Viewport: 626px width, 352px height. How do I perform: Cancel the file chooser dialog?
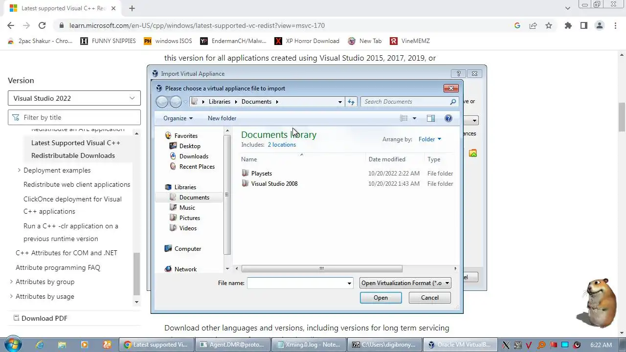tap(430, 298)
